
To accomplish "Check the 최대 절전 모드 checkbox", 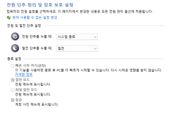I will (13, 90).
